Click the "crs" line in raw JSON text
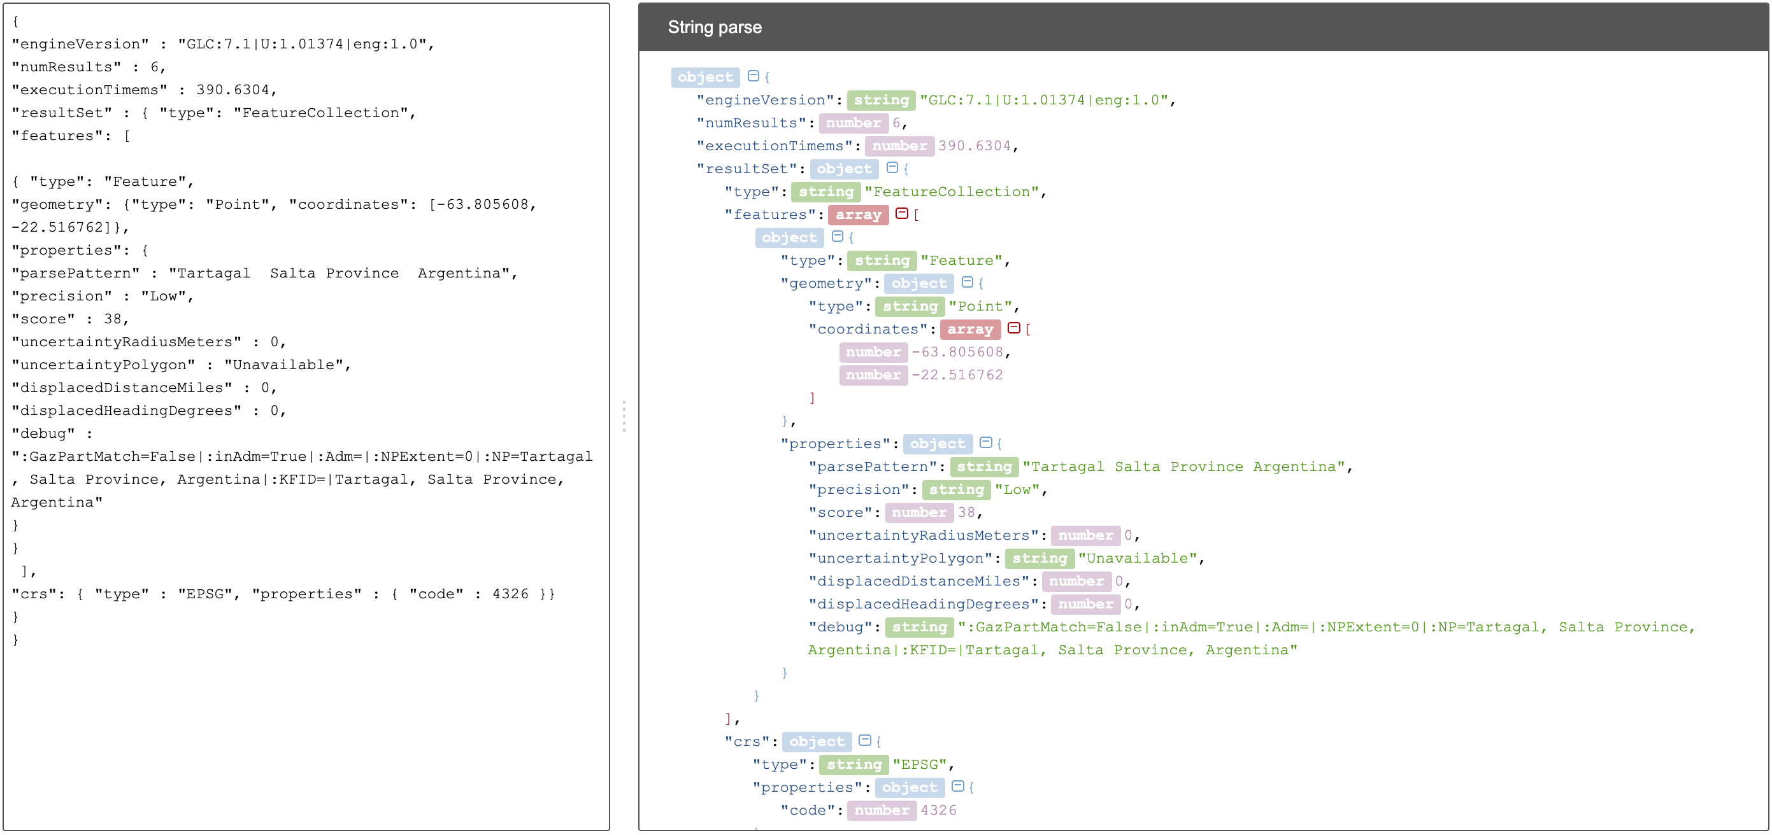1772x835 pixels. coord(283,594)
